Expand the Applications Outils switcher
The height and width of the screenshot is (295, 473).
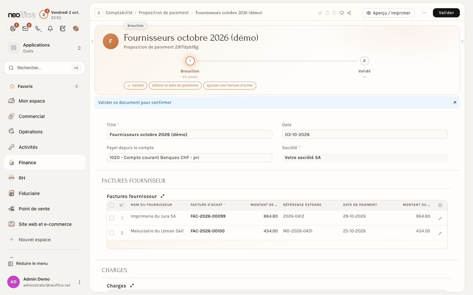point(79,48)
